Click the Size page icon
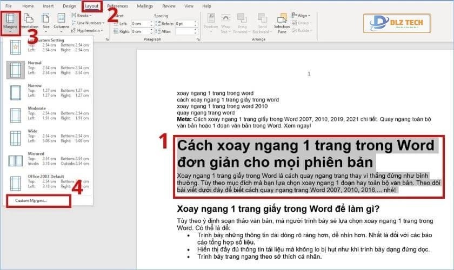Screen dimensions: 454x270 click(x=46, y=22)
